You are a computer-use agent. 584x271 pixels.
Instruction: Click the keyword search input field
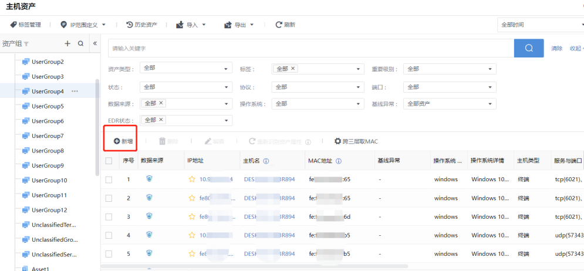click(x=311, y=48)
